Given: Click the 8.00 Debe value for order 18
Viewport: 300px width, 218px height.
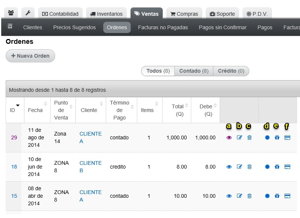Looking at the screenshot, I should [210, 167].
